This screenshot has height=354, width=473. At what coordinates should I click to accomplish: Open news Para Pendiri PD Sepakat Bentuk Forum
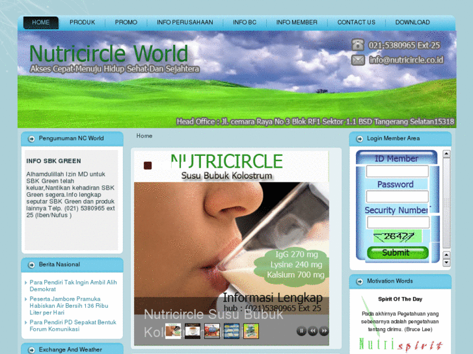click(73, 325)
